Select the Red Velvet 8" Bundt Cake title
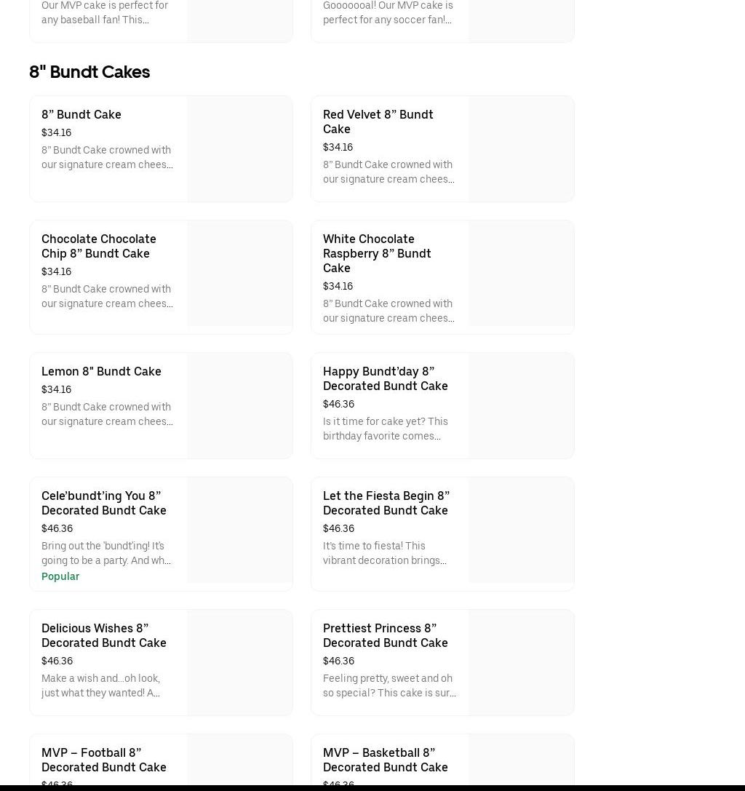Image resolution: width=745 pixels, height=791 pixels. [x=378, y=122]
